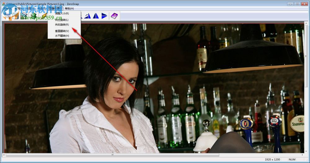
Task: Click the horizontal scrollbar left arrow
Action: pyautogui.click(x=4, y=155)
